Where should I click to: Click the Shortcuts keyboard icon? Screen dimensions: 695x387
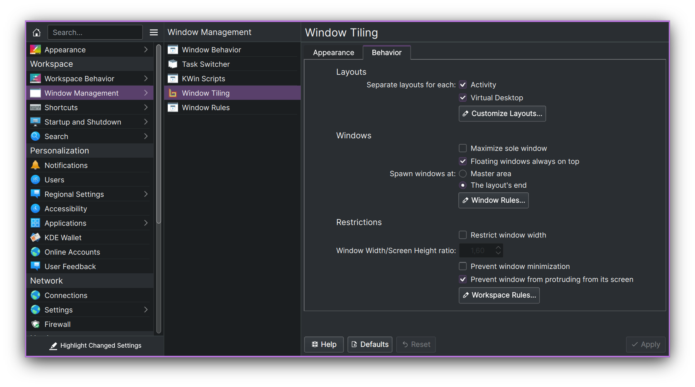pyautogui.click(x=35, y=108)
